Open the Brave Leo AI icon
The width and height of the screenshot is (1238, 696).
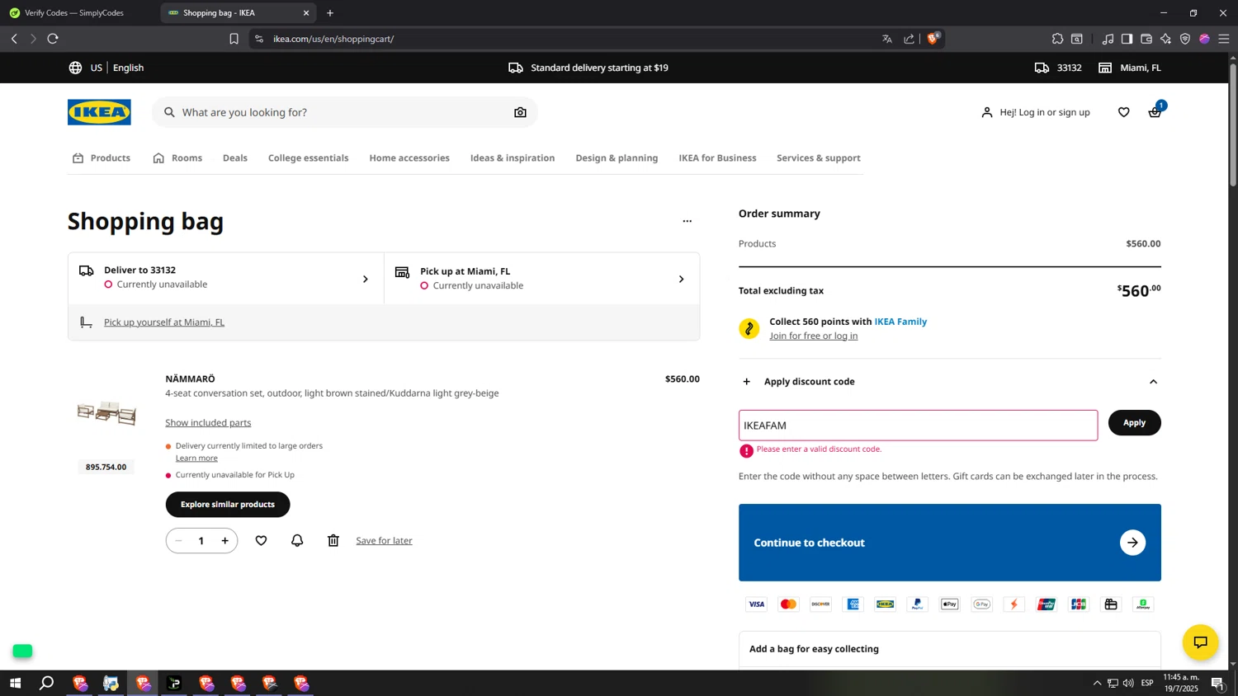point(1165,39)
